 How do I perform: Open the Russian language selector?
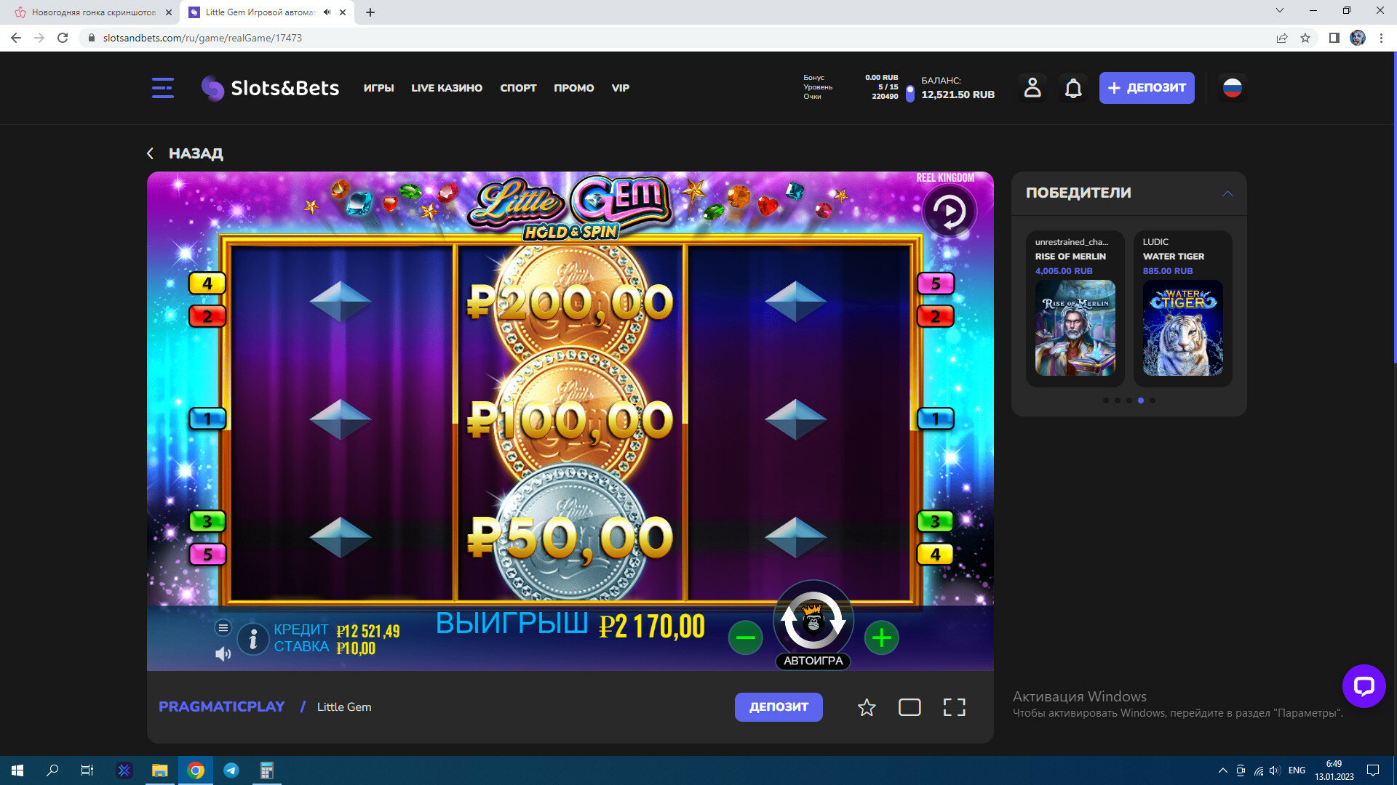pyautogui.click(x=1232, y=88)
